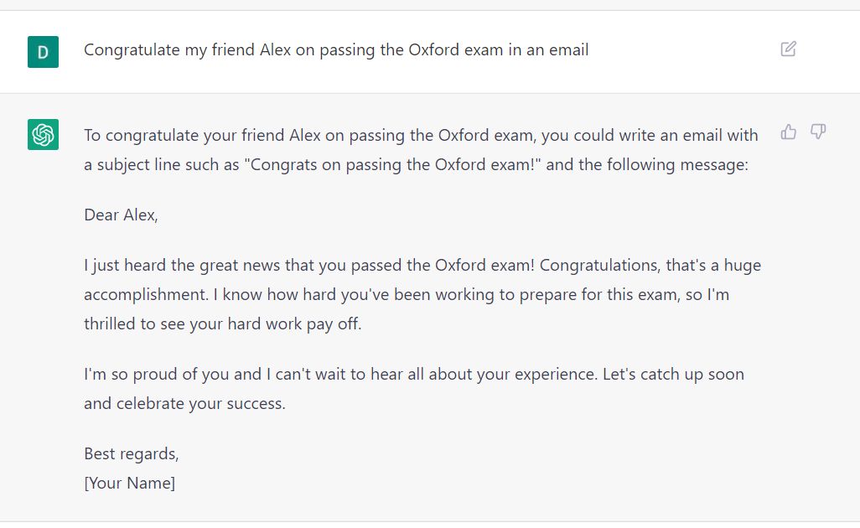Click the text "and celebrate your success."
This screenshot has width=860, height=528.
click(x=184, y=404)
